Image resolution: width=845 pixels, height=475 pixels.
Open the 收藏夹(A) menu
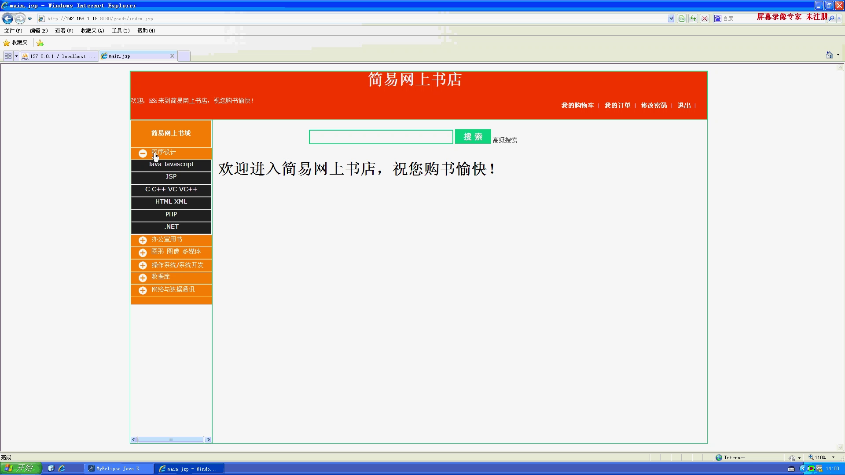[x=92, y=31]
